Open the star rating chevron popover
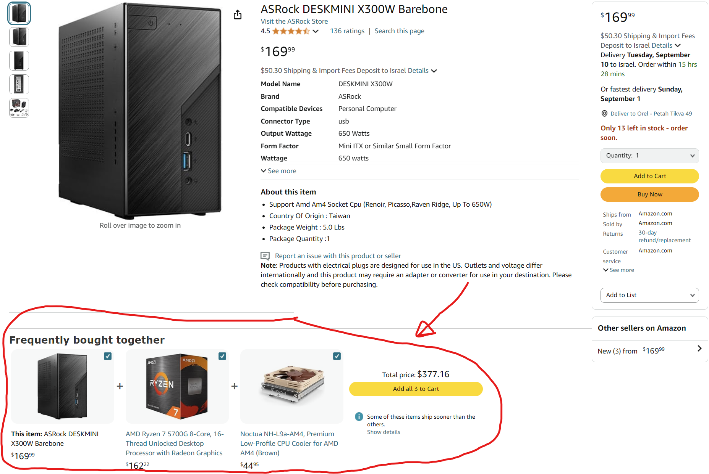Image resolution: width=709 pixels, height=474 pixels. tap(316, 31)
